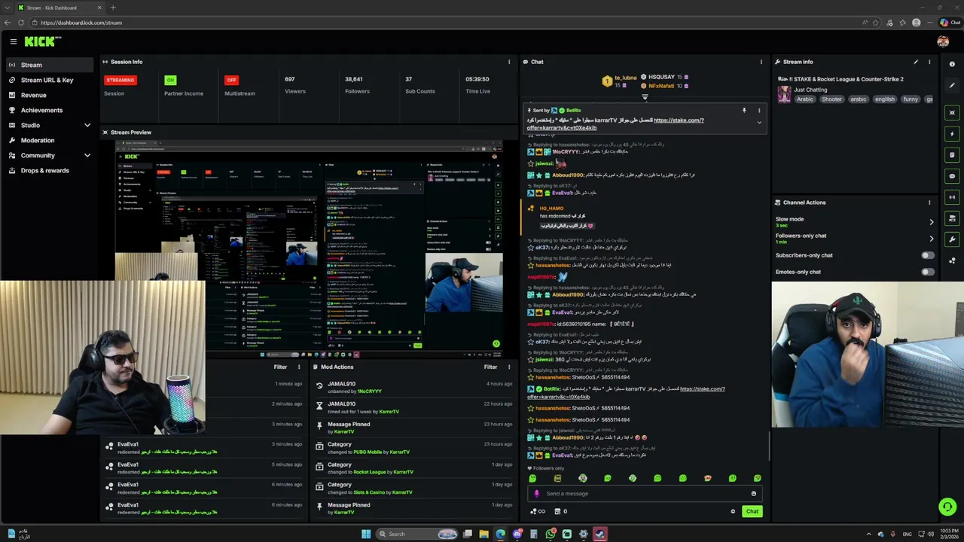Open the hamburger menu beside the Kick logo
The image size is (964, 542).
(x=13, y=42)
